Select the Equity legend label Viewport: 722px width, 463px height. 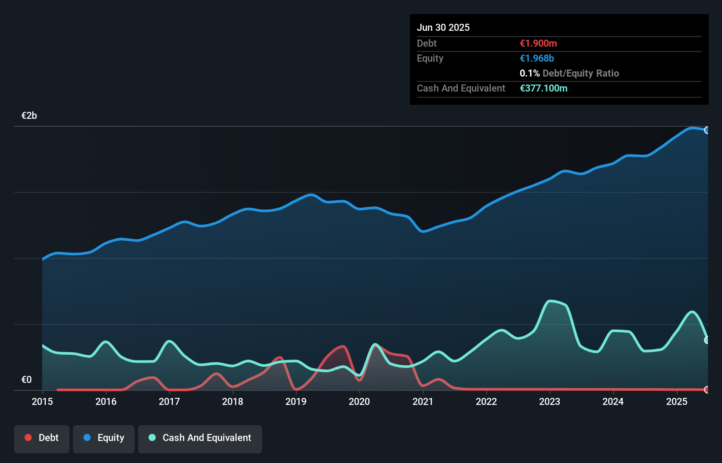click(x=111, y=437)
